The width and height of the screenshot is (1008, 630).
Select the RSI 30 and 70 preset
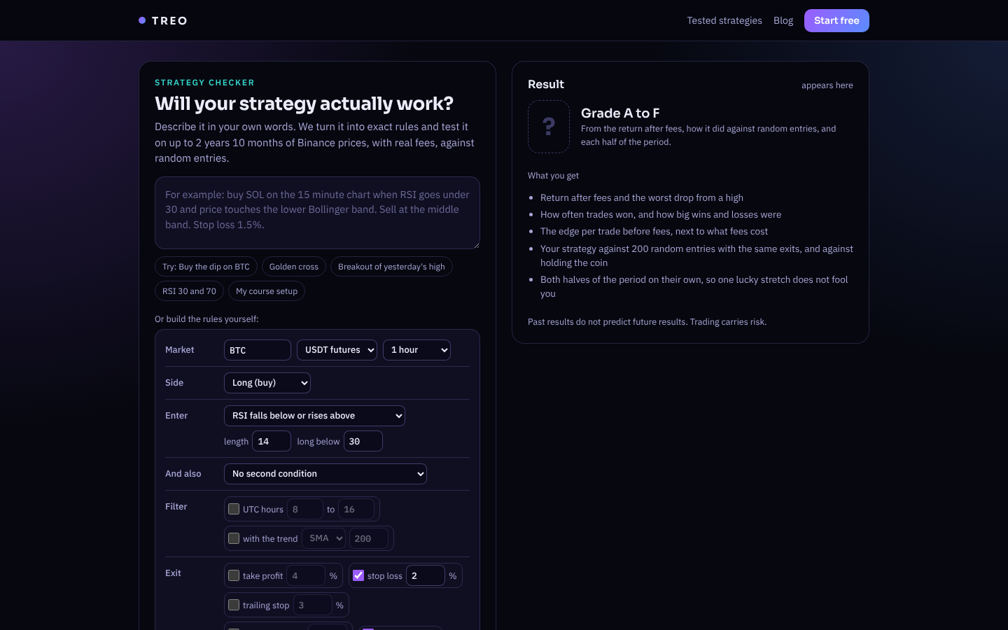[189, 291]
